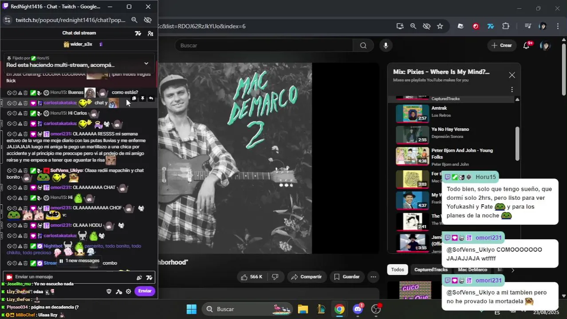Viewport: 567px width, 319px height.
Task: Click the YouTube Buscar search field
Action: [264, 45]
